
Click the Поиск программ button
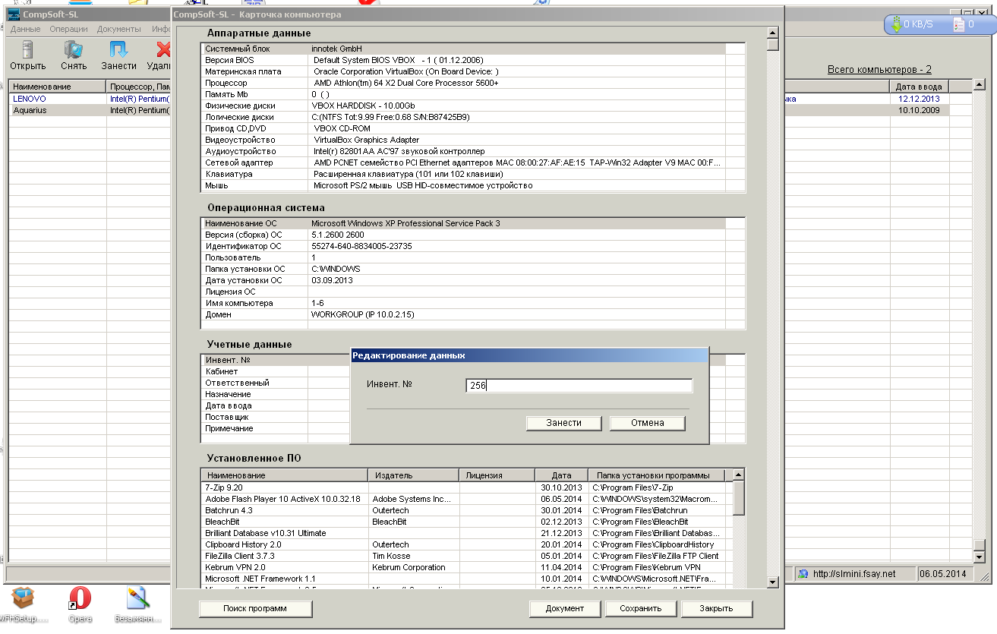pos(255,608)
